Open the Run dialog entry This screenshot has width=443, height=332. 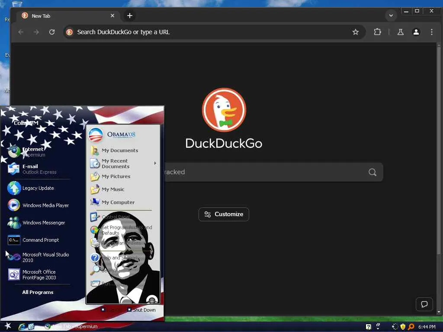[x=103, y=284]
